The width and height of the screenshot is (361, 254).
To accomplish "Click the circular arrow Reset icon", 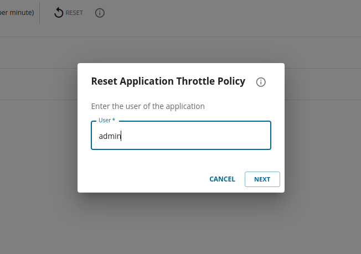I will [59, 13].
